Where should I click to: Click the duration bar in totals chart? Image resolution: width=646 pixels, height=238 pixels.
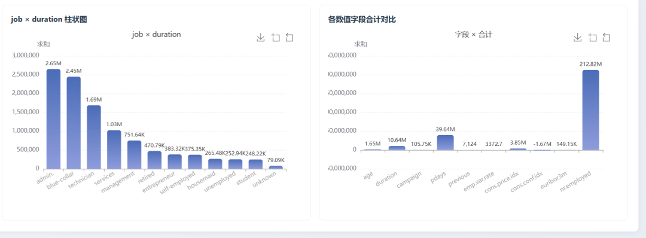point(397,148)
